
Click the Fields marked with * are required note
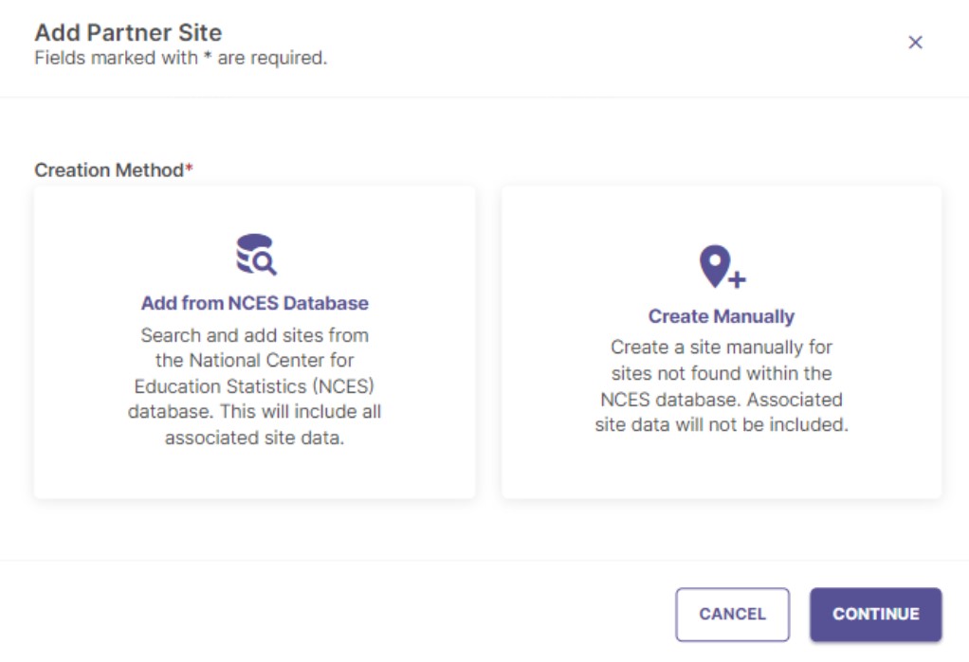point(180,58)
